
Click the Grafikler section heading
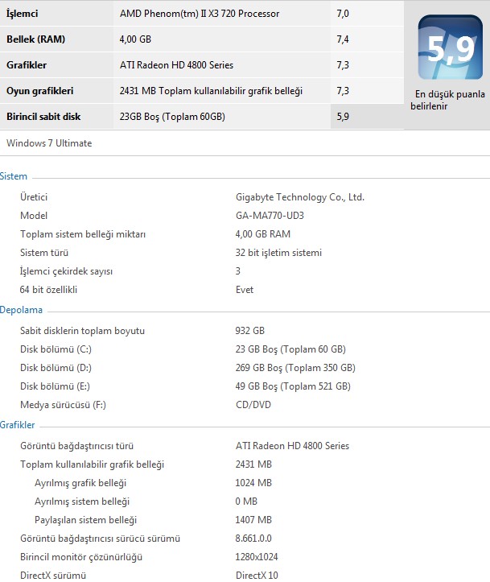(18, 424)
